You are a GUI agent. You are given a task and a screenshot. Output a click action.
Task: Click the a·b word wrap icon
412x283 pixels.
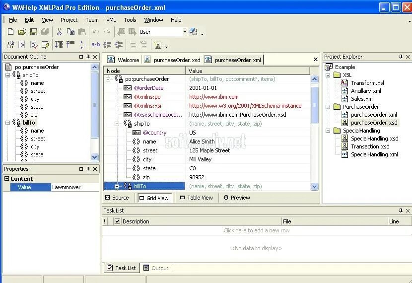tap(96, 45)
